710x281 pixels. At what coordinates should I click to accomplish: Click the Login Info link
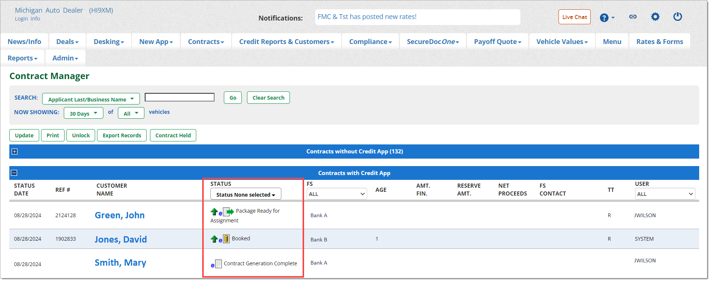click(27, 19)
